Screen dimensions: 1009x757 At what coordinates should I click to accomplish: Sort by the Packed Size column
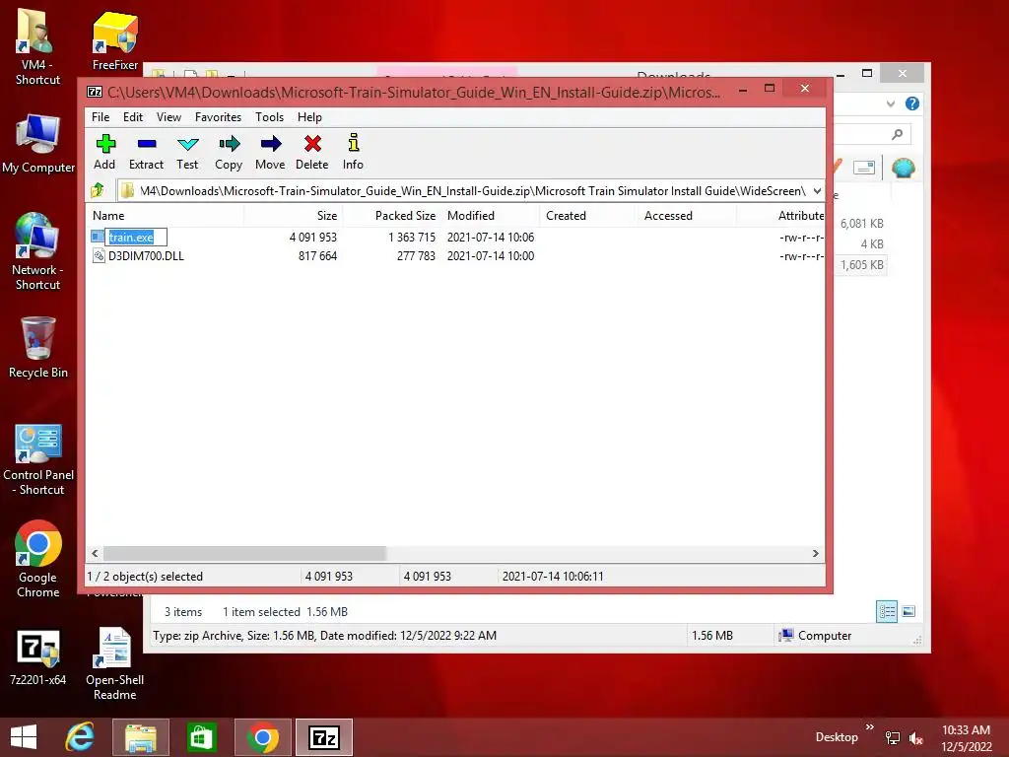[x=392, y=216]
